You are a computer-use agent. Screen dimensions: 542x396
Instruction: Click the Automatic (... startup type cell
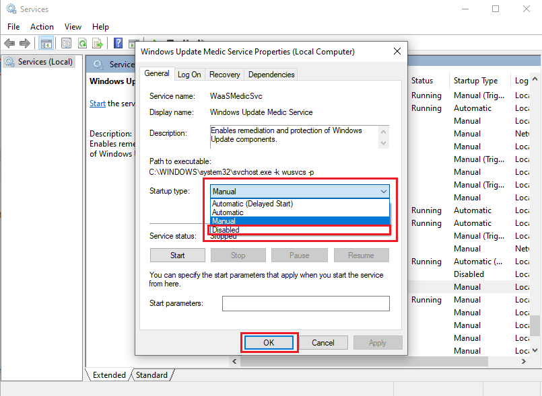coord(478,262)
